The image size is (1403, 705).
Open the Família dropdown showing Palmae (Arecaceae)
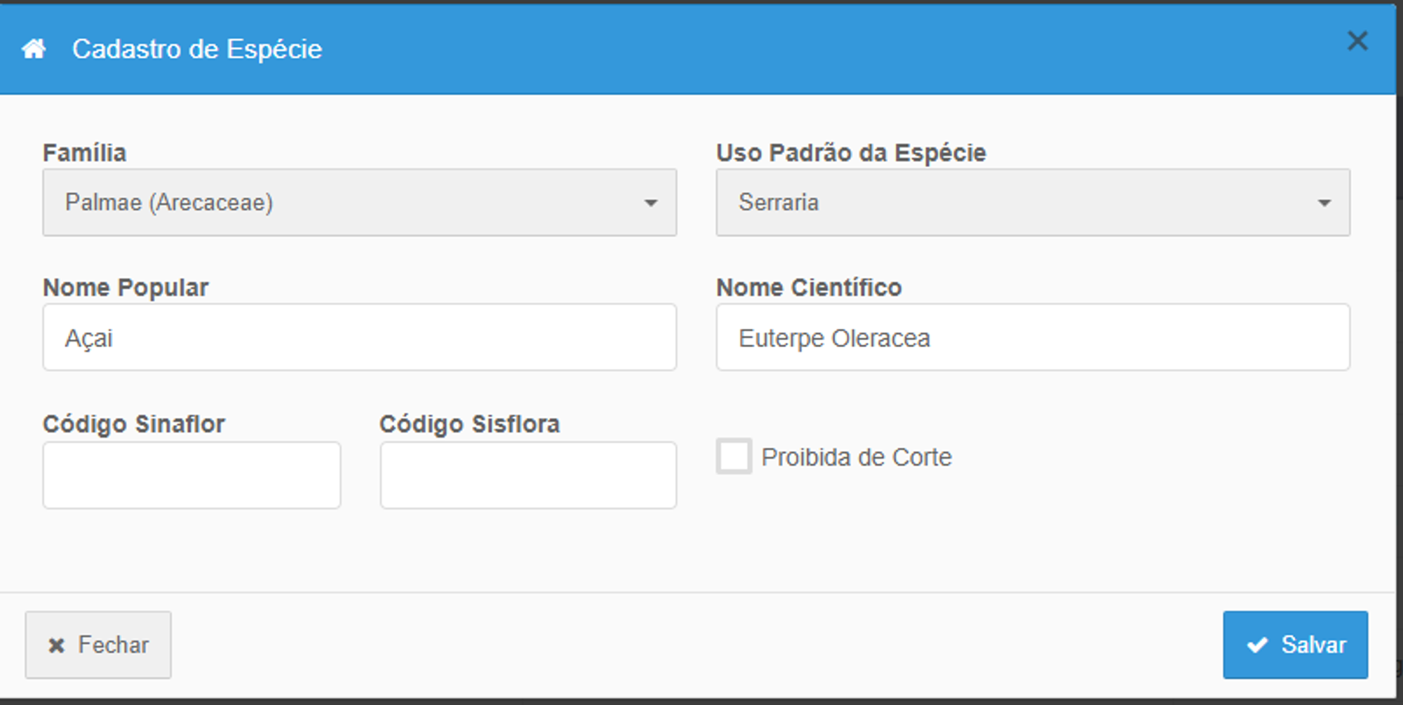[359, 203]
